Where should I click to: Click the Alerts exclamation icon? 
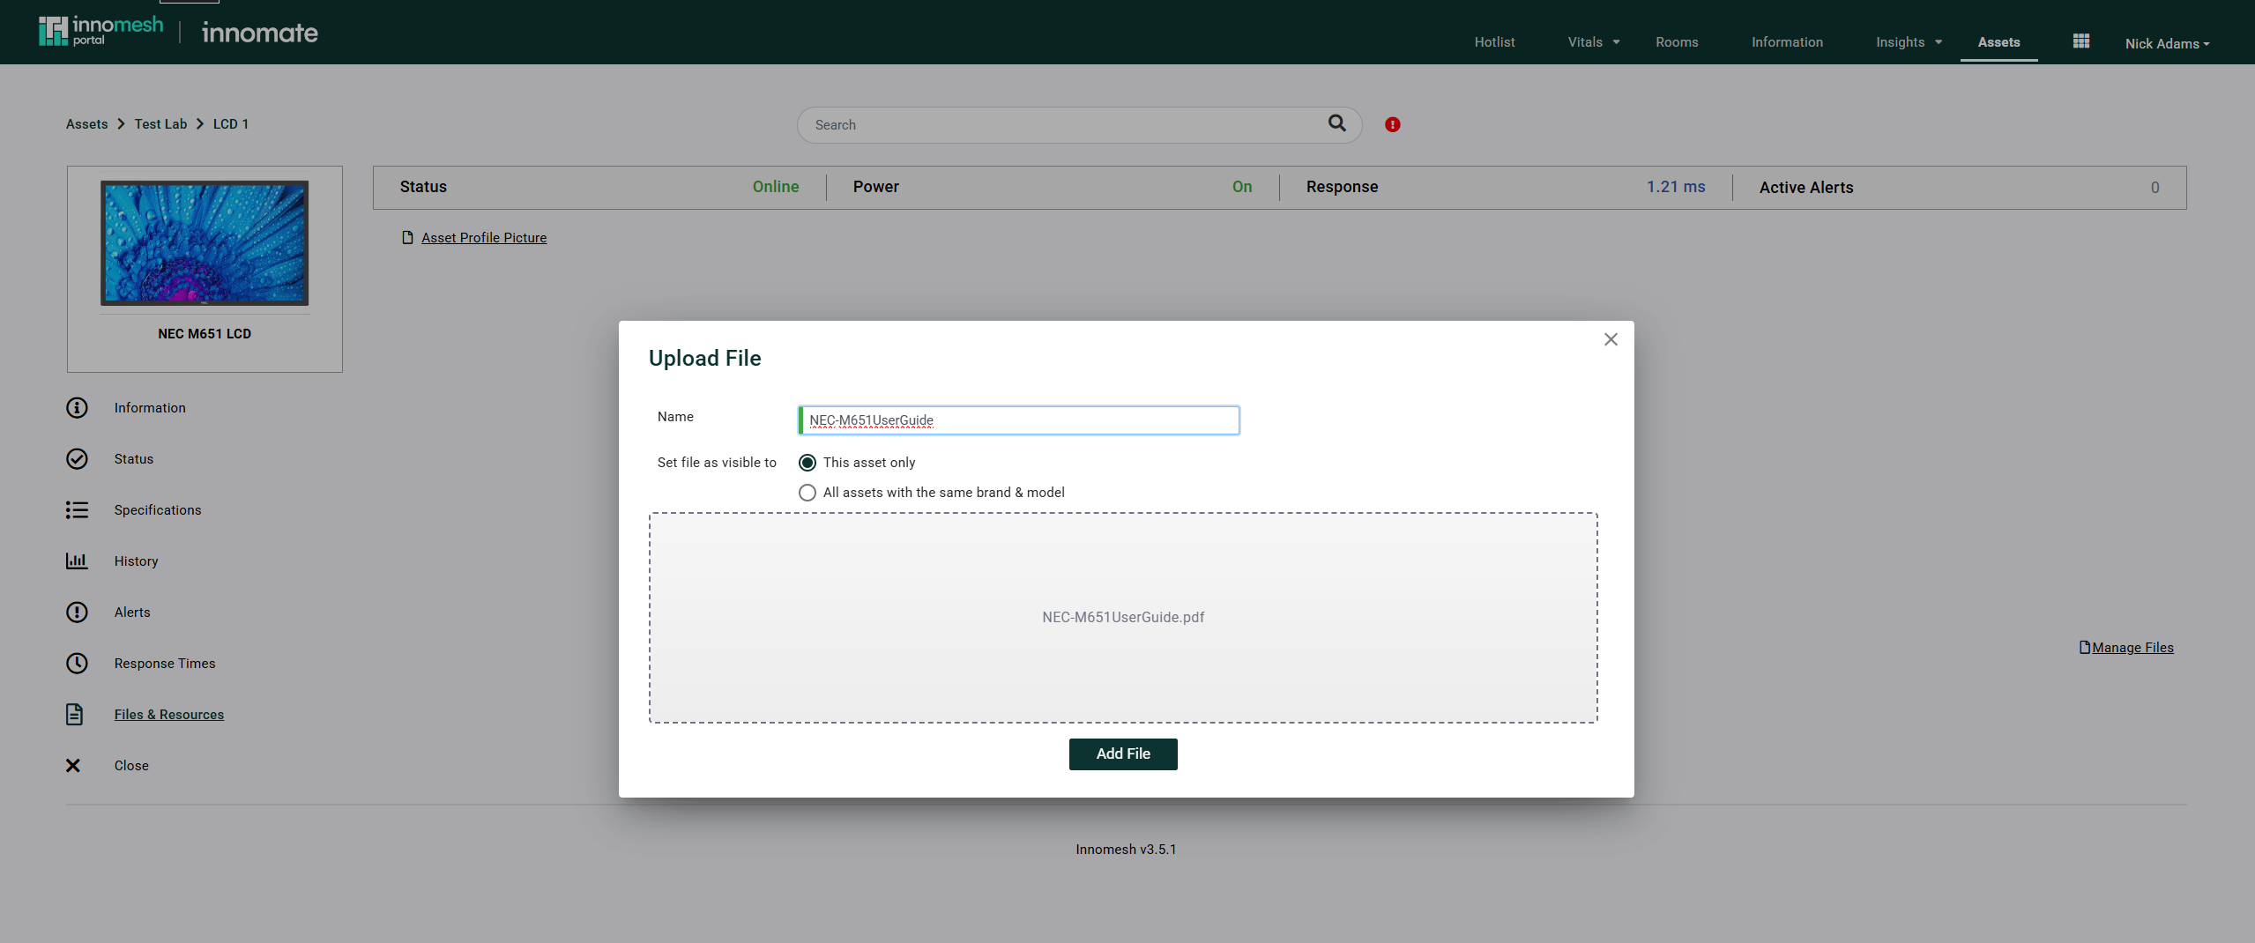pos(77,612)
